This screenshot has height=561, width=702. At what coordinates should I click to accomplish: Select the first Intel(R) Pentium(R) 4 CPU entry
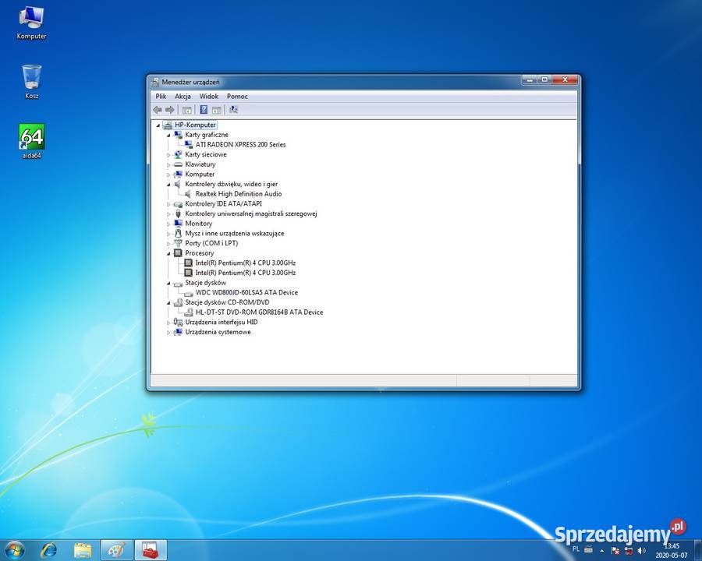(246, 263)
